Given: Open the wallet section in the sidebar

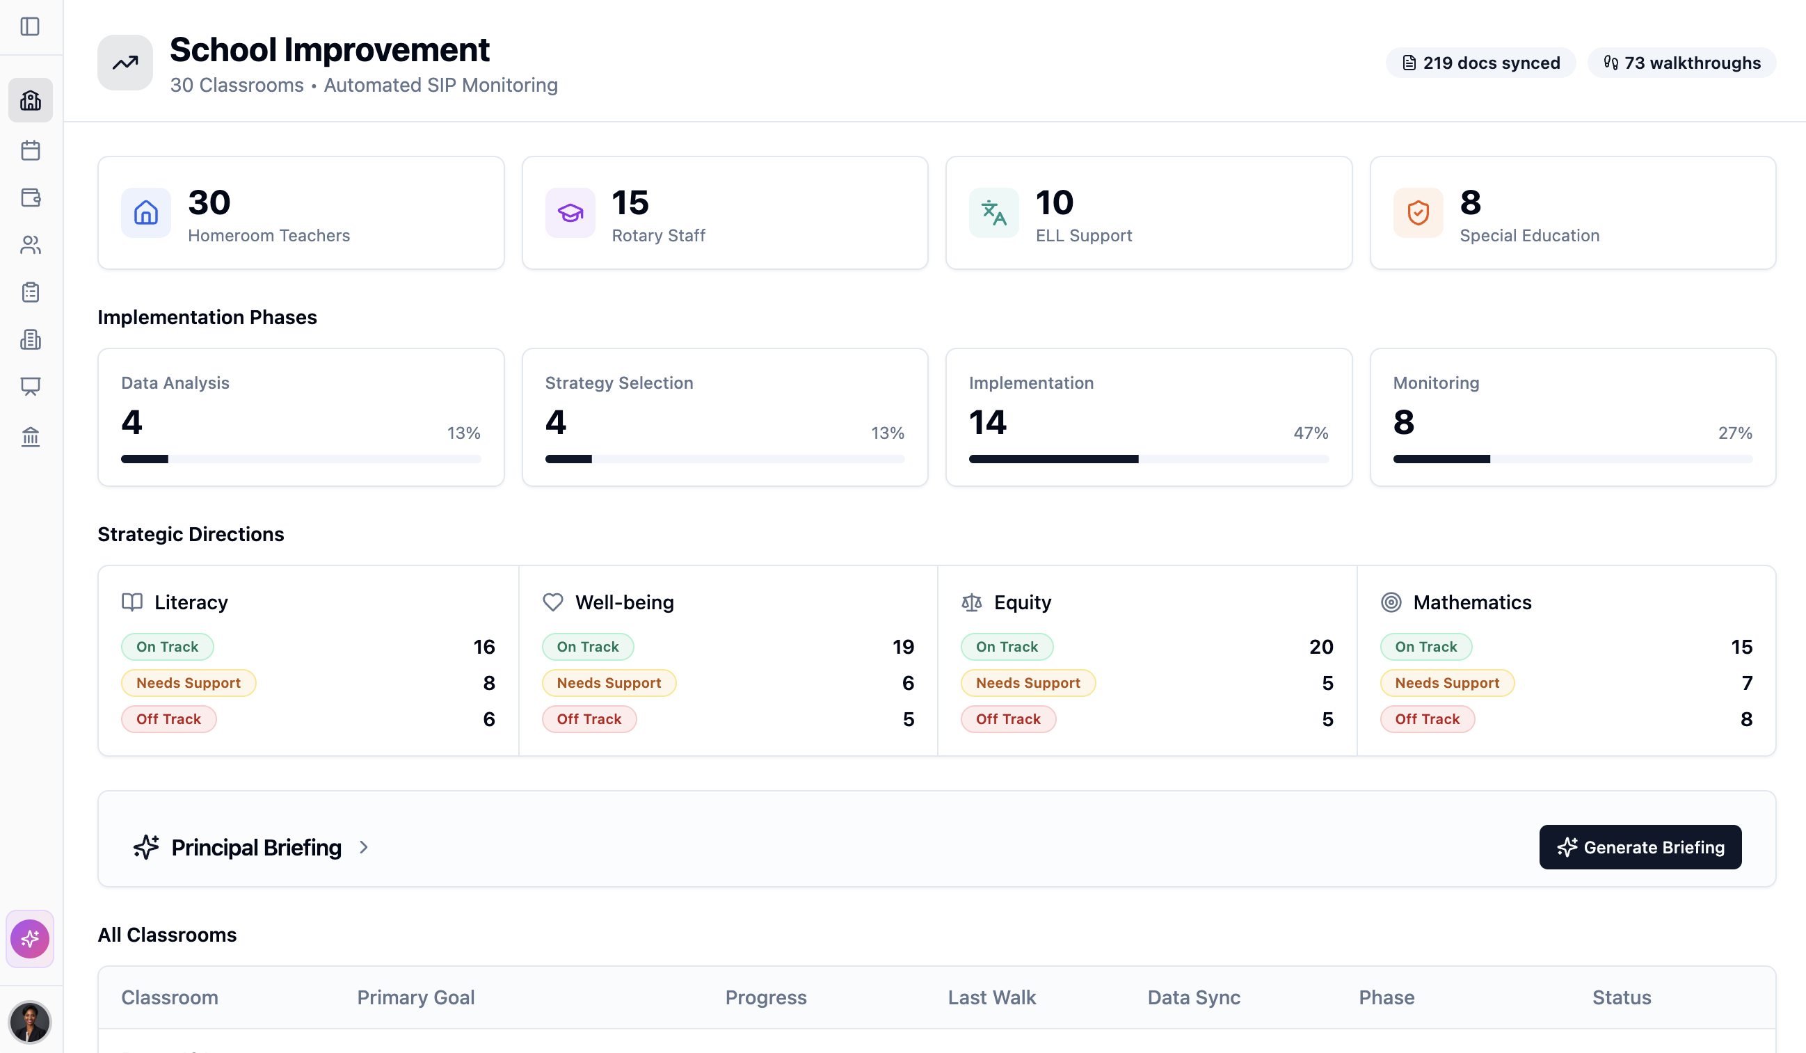Looking at the screenshot, I should click(x=29, y=198).
